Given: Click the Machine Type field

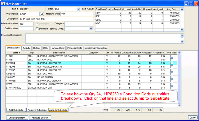Looking at the screenshot, I should [x=77, y=14].
